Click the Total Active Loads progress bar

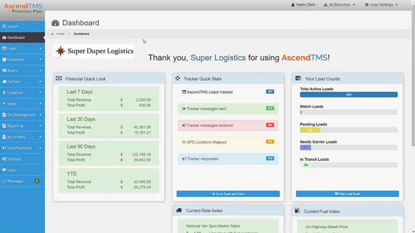(x=348, y=94)
